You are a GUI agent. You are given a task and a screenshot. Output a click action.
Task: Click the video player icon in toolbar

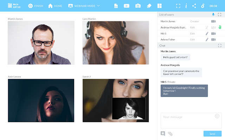127,6
